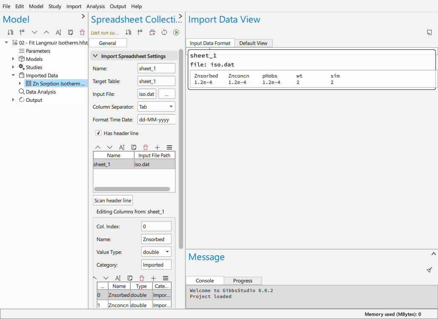Collapse the Imported Data tree node
Viewport: 438px width, 319px height.
tap(13, 75)
